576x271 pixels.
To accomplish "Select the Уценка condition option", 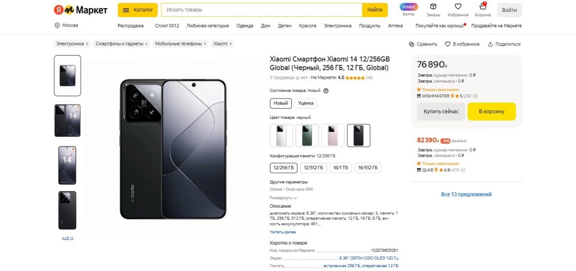I will pyautogui.click(x=306, y=103).
